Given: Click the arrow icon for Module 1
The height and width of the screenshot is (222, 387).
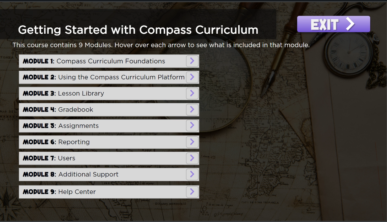Looking at the screenshot, I should click(x=192, y=61).
